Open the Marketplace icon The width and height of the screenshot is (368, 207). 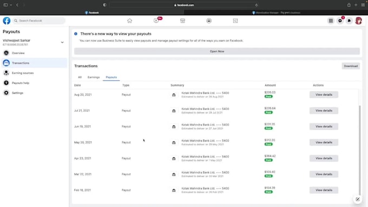pos(182,21)
